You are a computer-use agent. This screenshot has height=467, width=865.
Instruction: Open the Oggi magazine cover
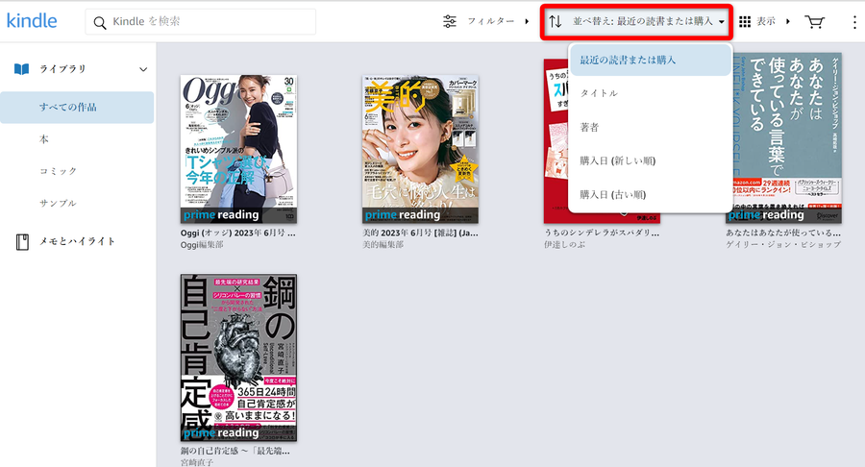(x=238, y=149)
